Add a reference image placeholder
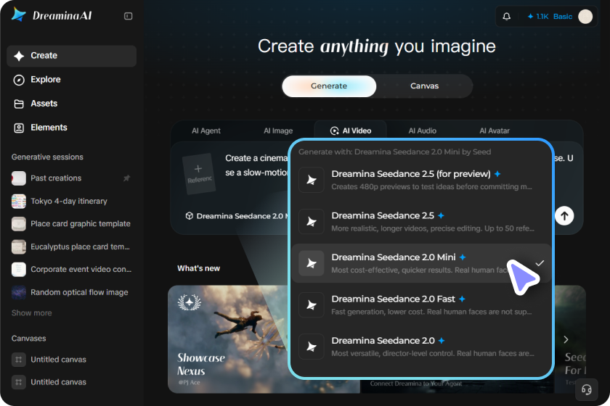 199,174
